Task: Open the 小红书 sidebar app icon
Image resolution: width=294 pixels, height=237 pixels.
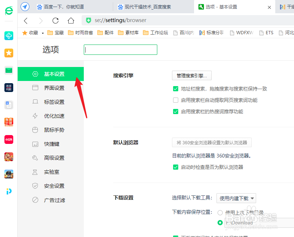Action: click(x=9, y=139)
